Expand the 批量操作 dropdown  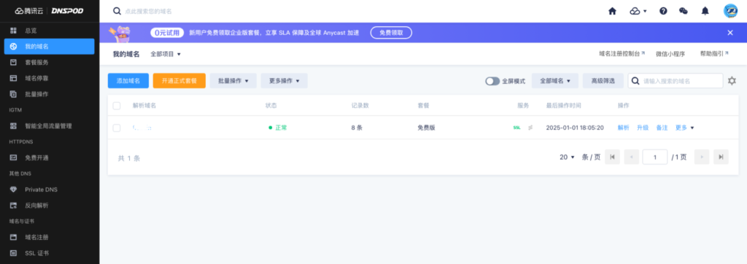pos(233,81)
